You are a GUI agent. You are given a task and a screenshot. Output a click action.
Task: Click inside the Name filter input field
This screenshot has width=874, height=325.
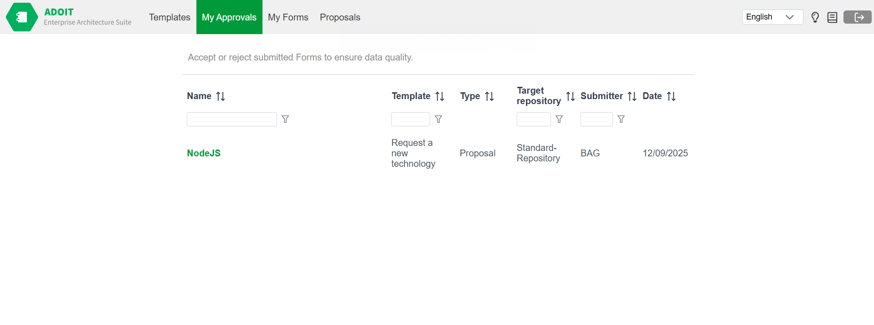pos(231,119)
